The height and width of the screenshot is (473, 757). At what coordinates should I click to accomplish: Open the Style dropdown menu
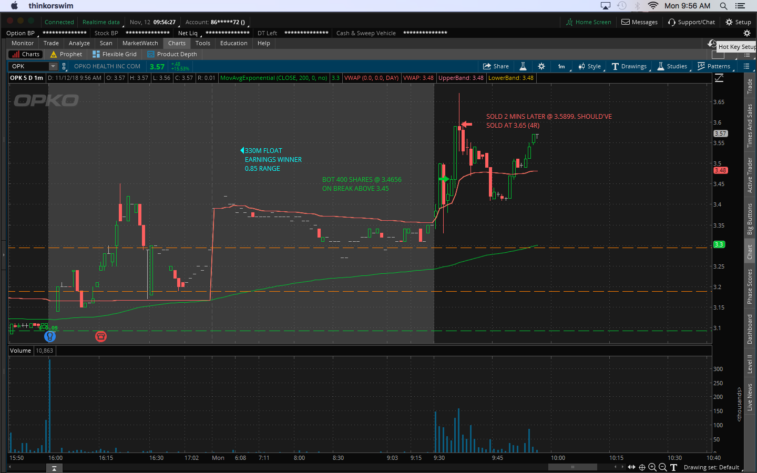590,66
